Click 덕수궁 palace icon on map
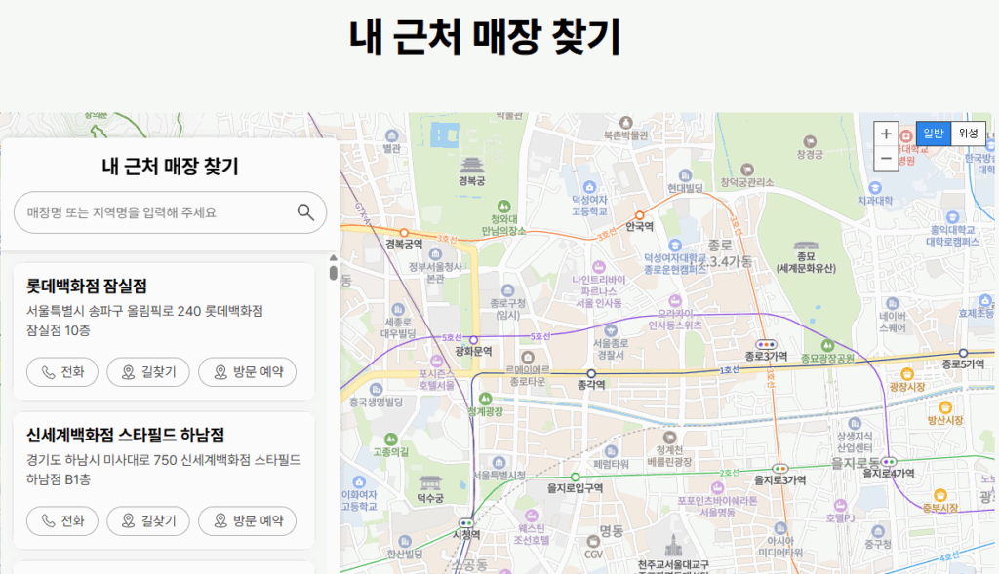The height and width of the screenshot is (574, 999). 430,483
